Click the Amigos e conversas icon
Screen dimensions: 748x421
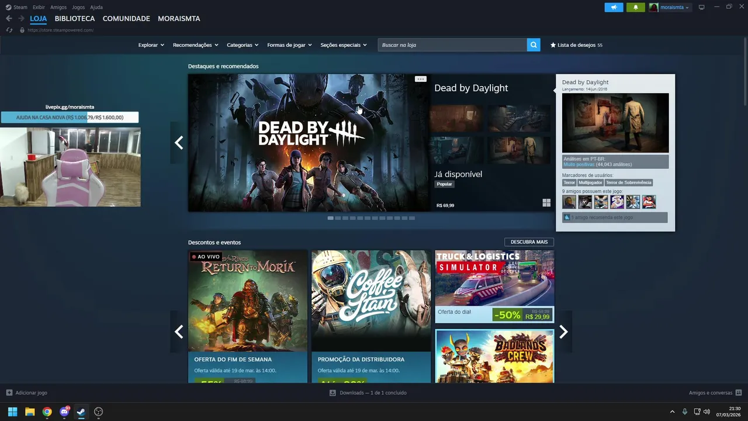tap(739, 393)
